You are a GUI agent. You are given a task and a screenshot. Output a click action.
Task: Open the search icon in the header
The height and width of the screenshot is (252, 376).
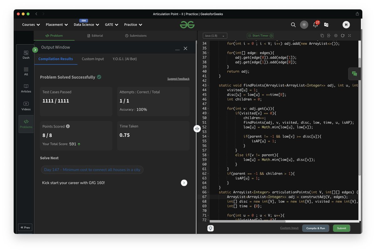[293, 24]
